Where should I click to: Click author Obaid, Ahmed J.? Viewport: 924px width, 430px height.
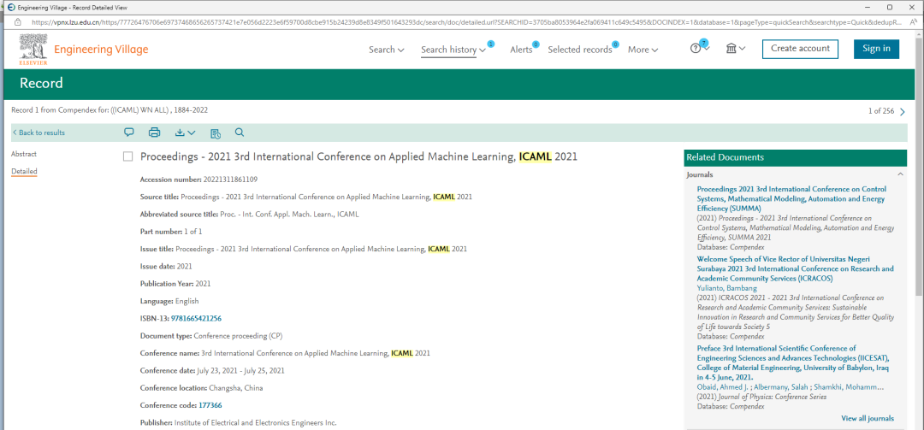[722, 387]
